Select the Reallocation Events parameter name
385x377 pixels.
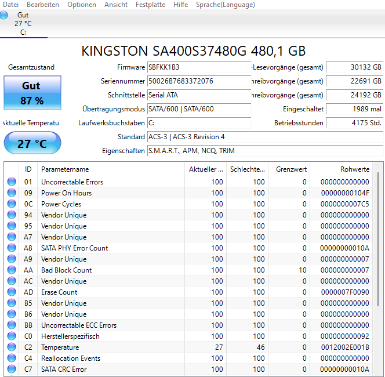71,358
